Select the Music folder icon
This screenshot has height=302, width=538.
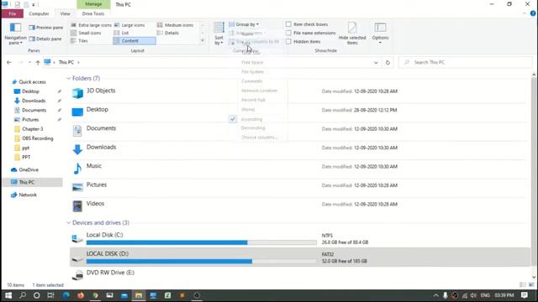click(77, 168)
